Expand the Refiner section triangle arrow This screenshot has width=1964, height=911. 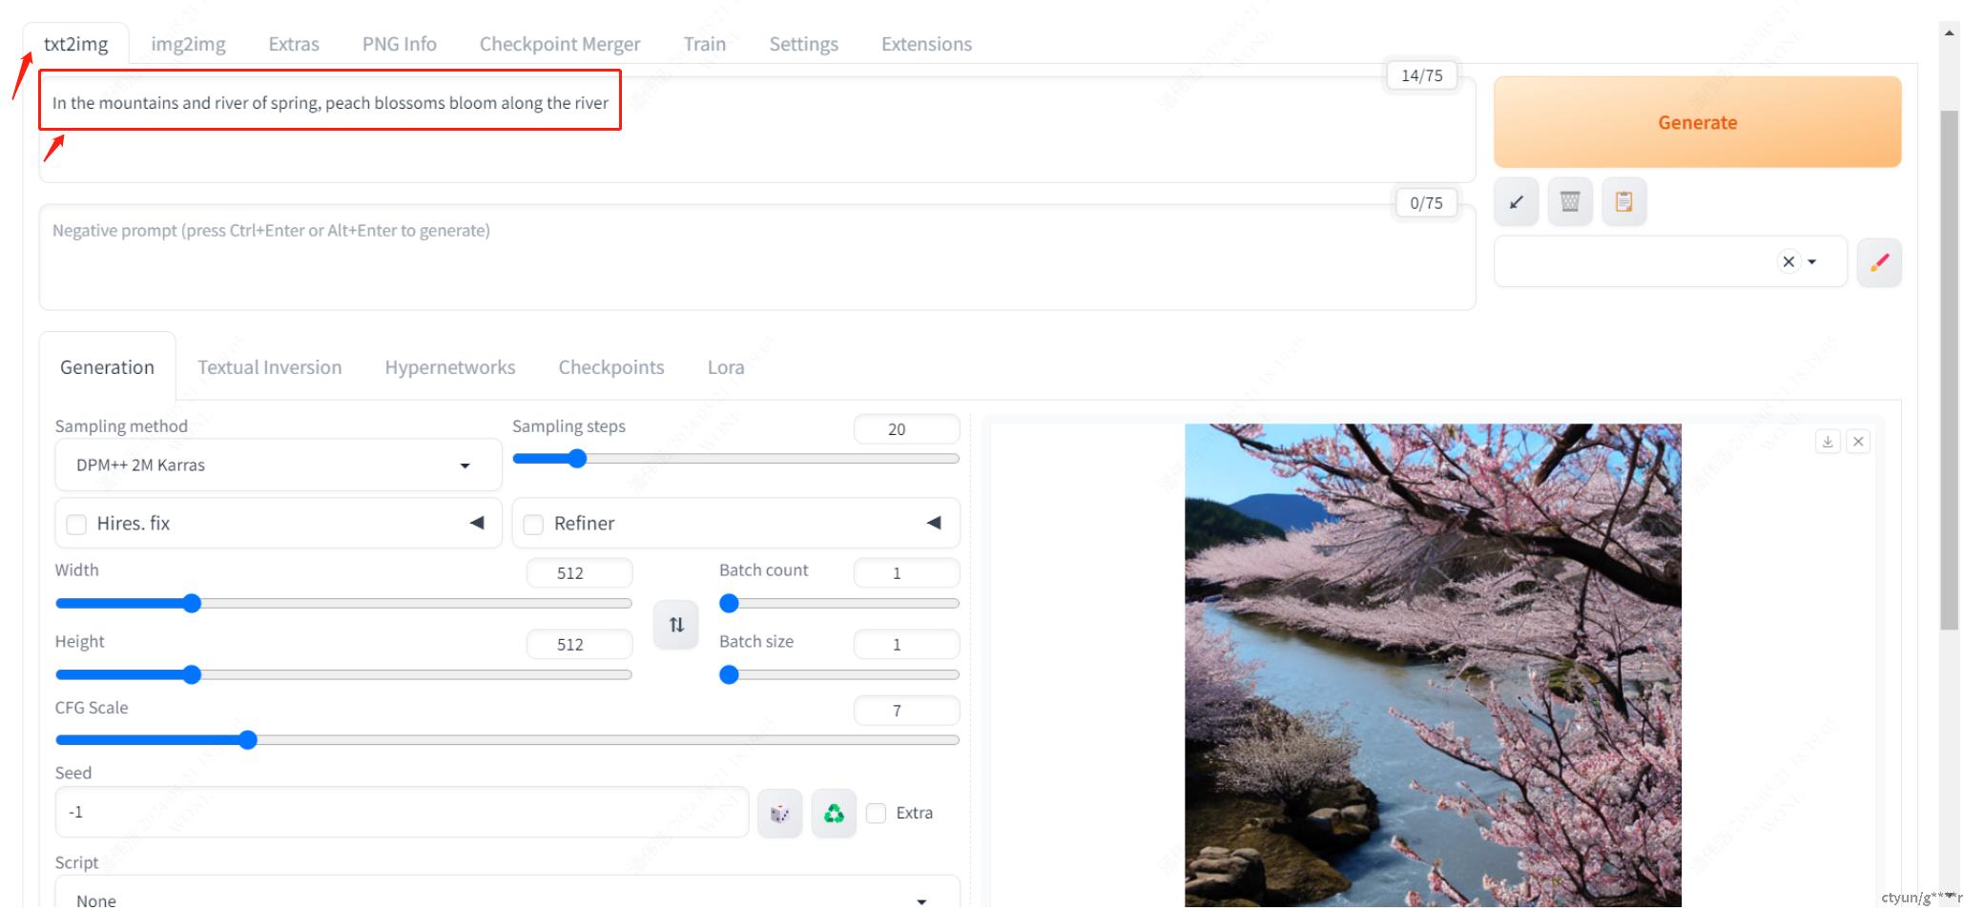coord(933,523)
